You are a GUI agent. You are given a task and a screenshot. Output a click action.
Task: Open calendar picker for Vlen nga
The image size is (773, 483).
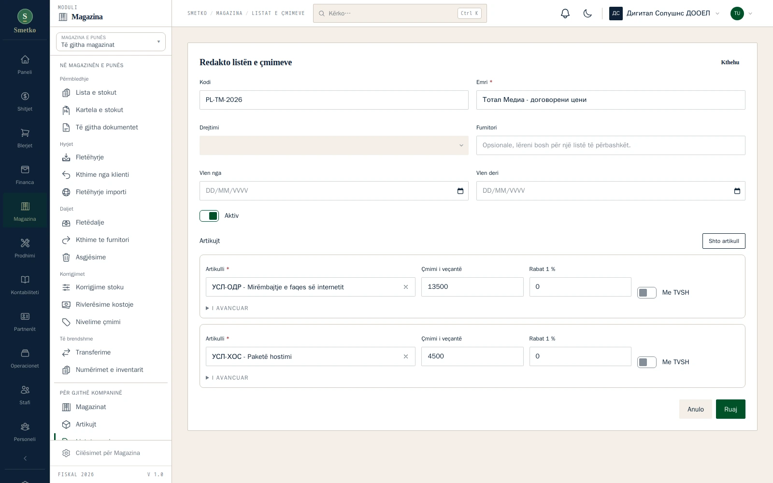pyautogui.click(x=460, y=191)
